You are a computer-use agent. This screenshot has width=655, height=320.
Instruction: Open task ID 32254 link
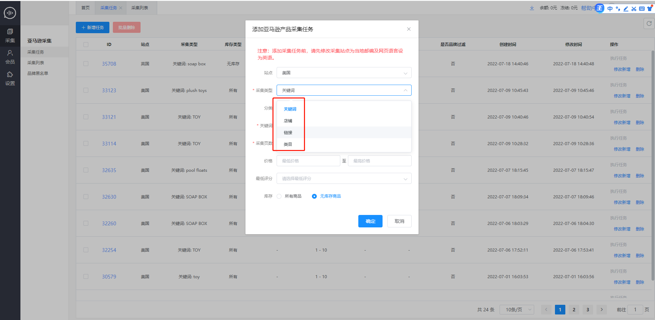click(x=109, y=250)
